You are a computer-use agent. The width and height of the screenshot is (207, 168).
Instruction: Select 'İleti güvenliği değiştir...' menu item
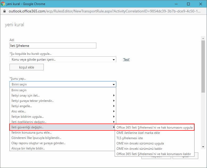click(62, 127)
